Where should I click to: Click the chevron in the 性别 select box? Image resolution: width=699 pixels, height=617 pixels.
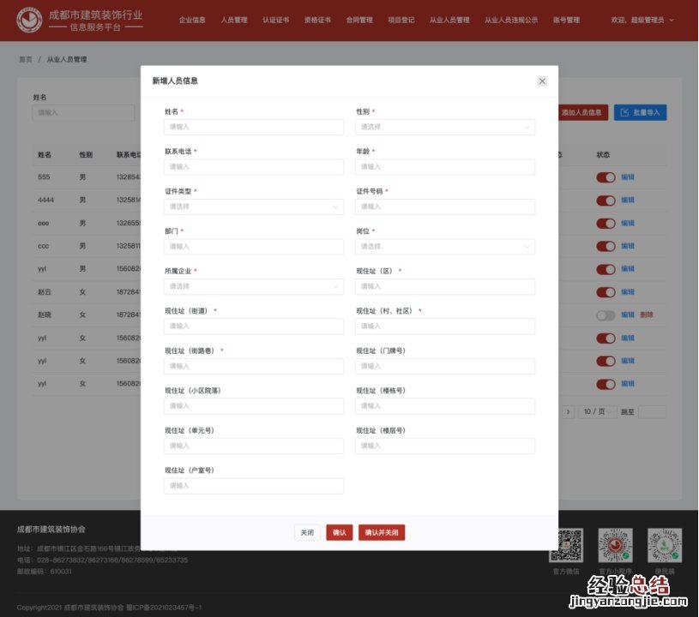[x=527, y=127]
